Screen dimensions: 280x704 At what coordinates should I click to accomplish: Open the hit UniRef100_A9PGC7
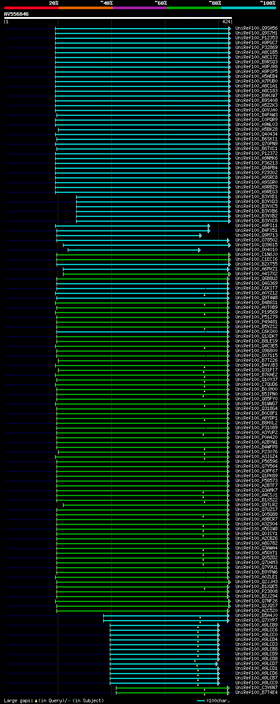(256, 43)
